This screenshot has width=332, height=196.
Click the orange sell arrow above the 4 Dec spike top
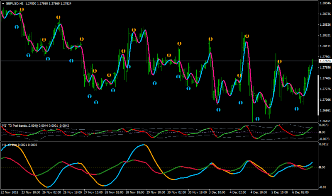point(247,36)
